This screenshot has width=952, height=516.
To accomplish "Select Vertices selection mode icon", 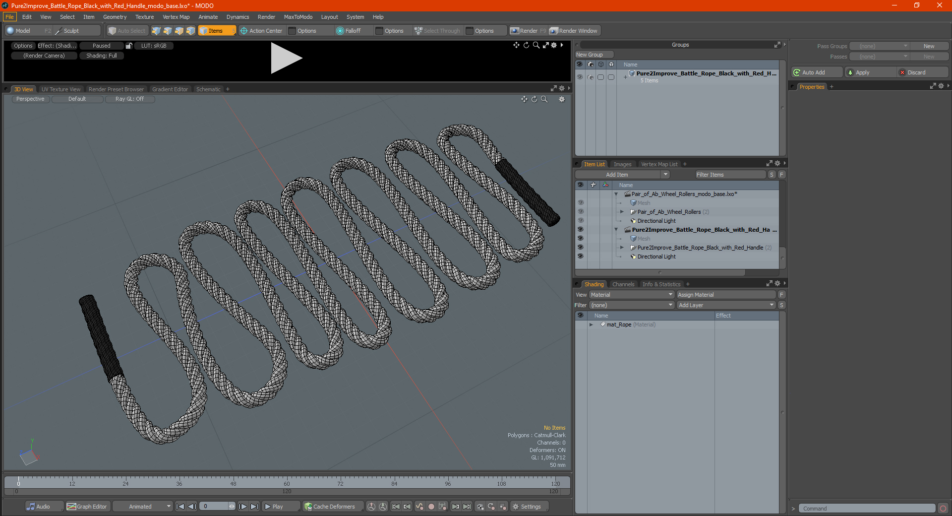I will (156, 31).
